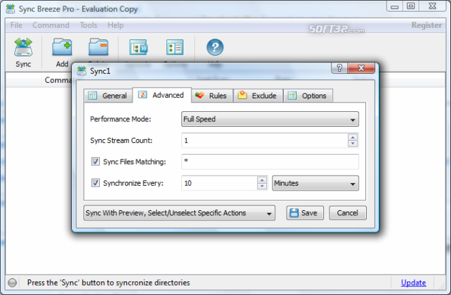Minimize the Sync Breeze Pro window
The image size is (451, 295).
[395, 6]
